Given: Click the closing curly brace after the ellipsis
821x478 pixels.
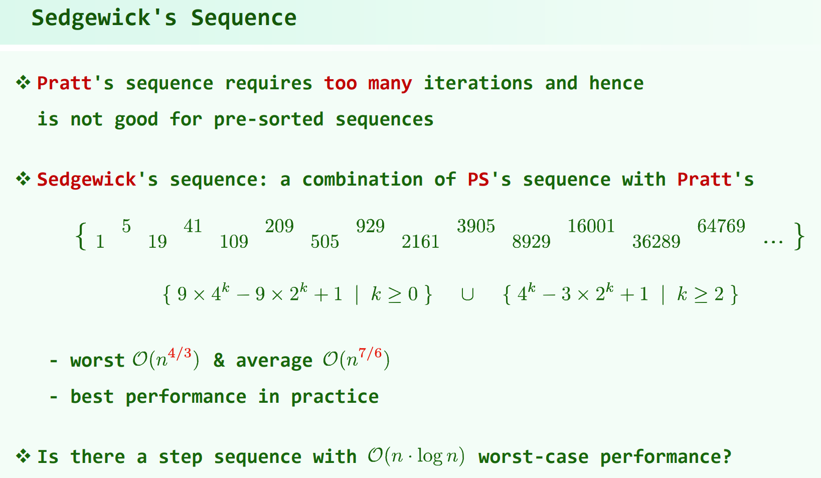Looking at the screenshot, I should click(x=799, y=236).
